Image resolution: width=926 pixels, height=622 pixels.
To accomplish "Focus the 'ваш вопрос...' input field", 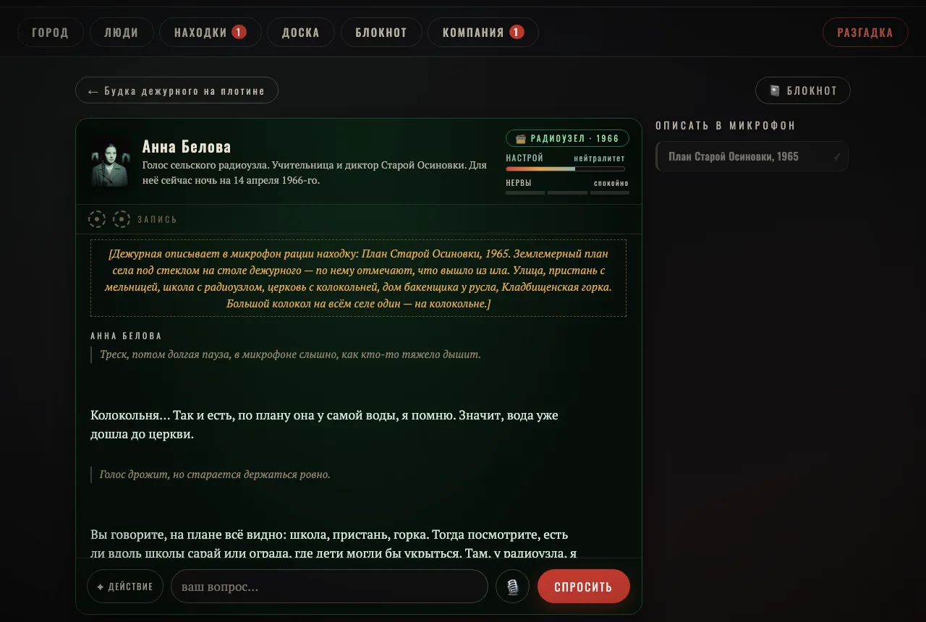I will pyautogui.click(x=329, y=587).
